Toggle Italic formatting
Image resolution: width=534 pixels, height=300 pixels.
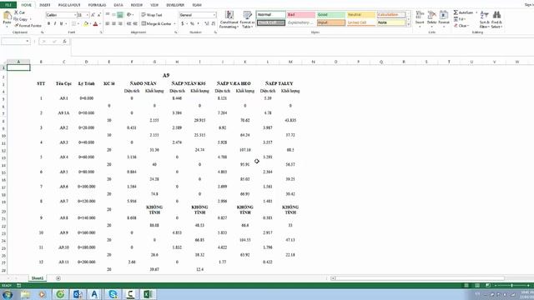tap(55, 24)
